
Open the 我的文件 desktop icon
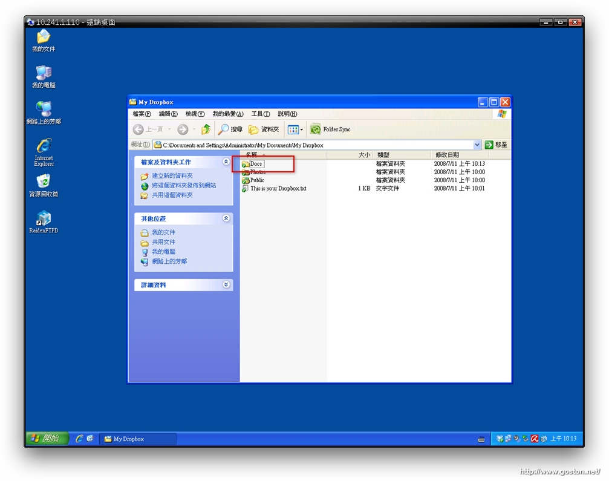[x=44, y=41]
